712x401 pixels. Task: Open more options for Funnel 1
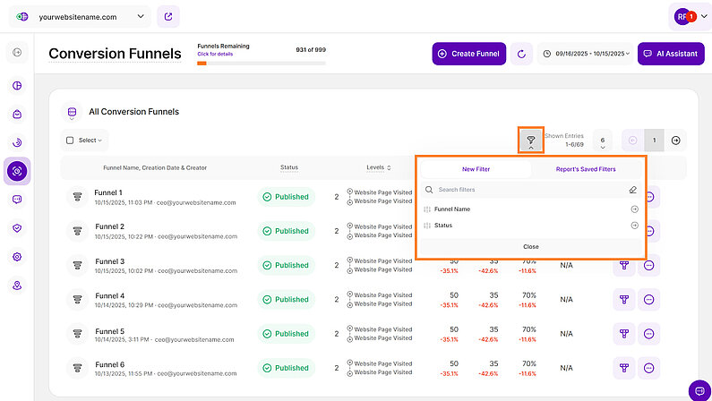(649, 197)
